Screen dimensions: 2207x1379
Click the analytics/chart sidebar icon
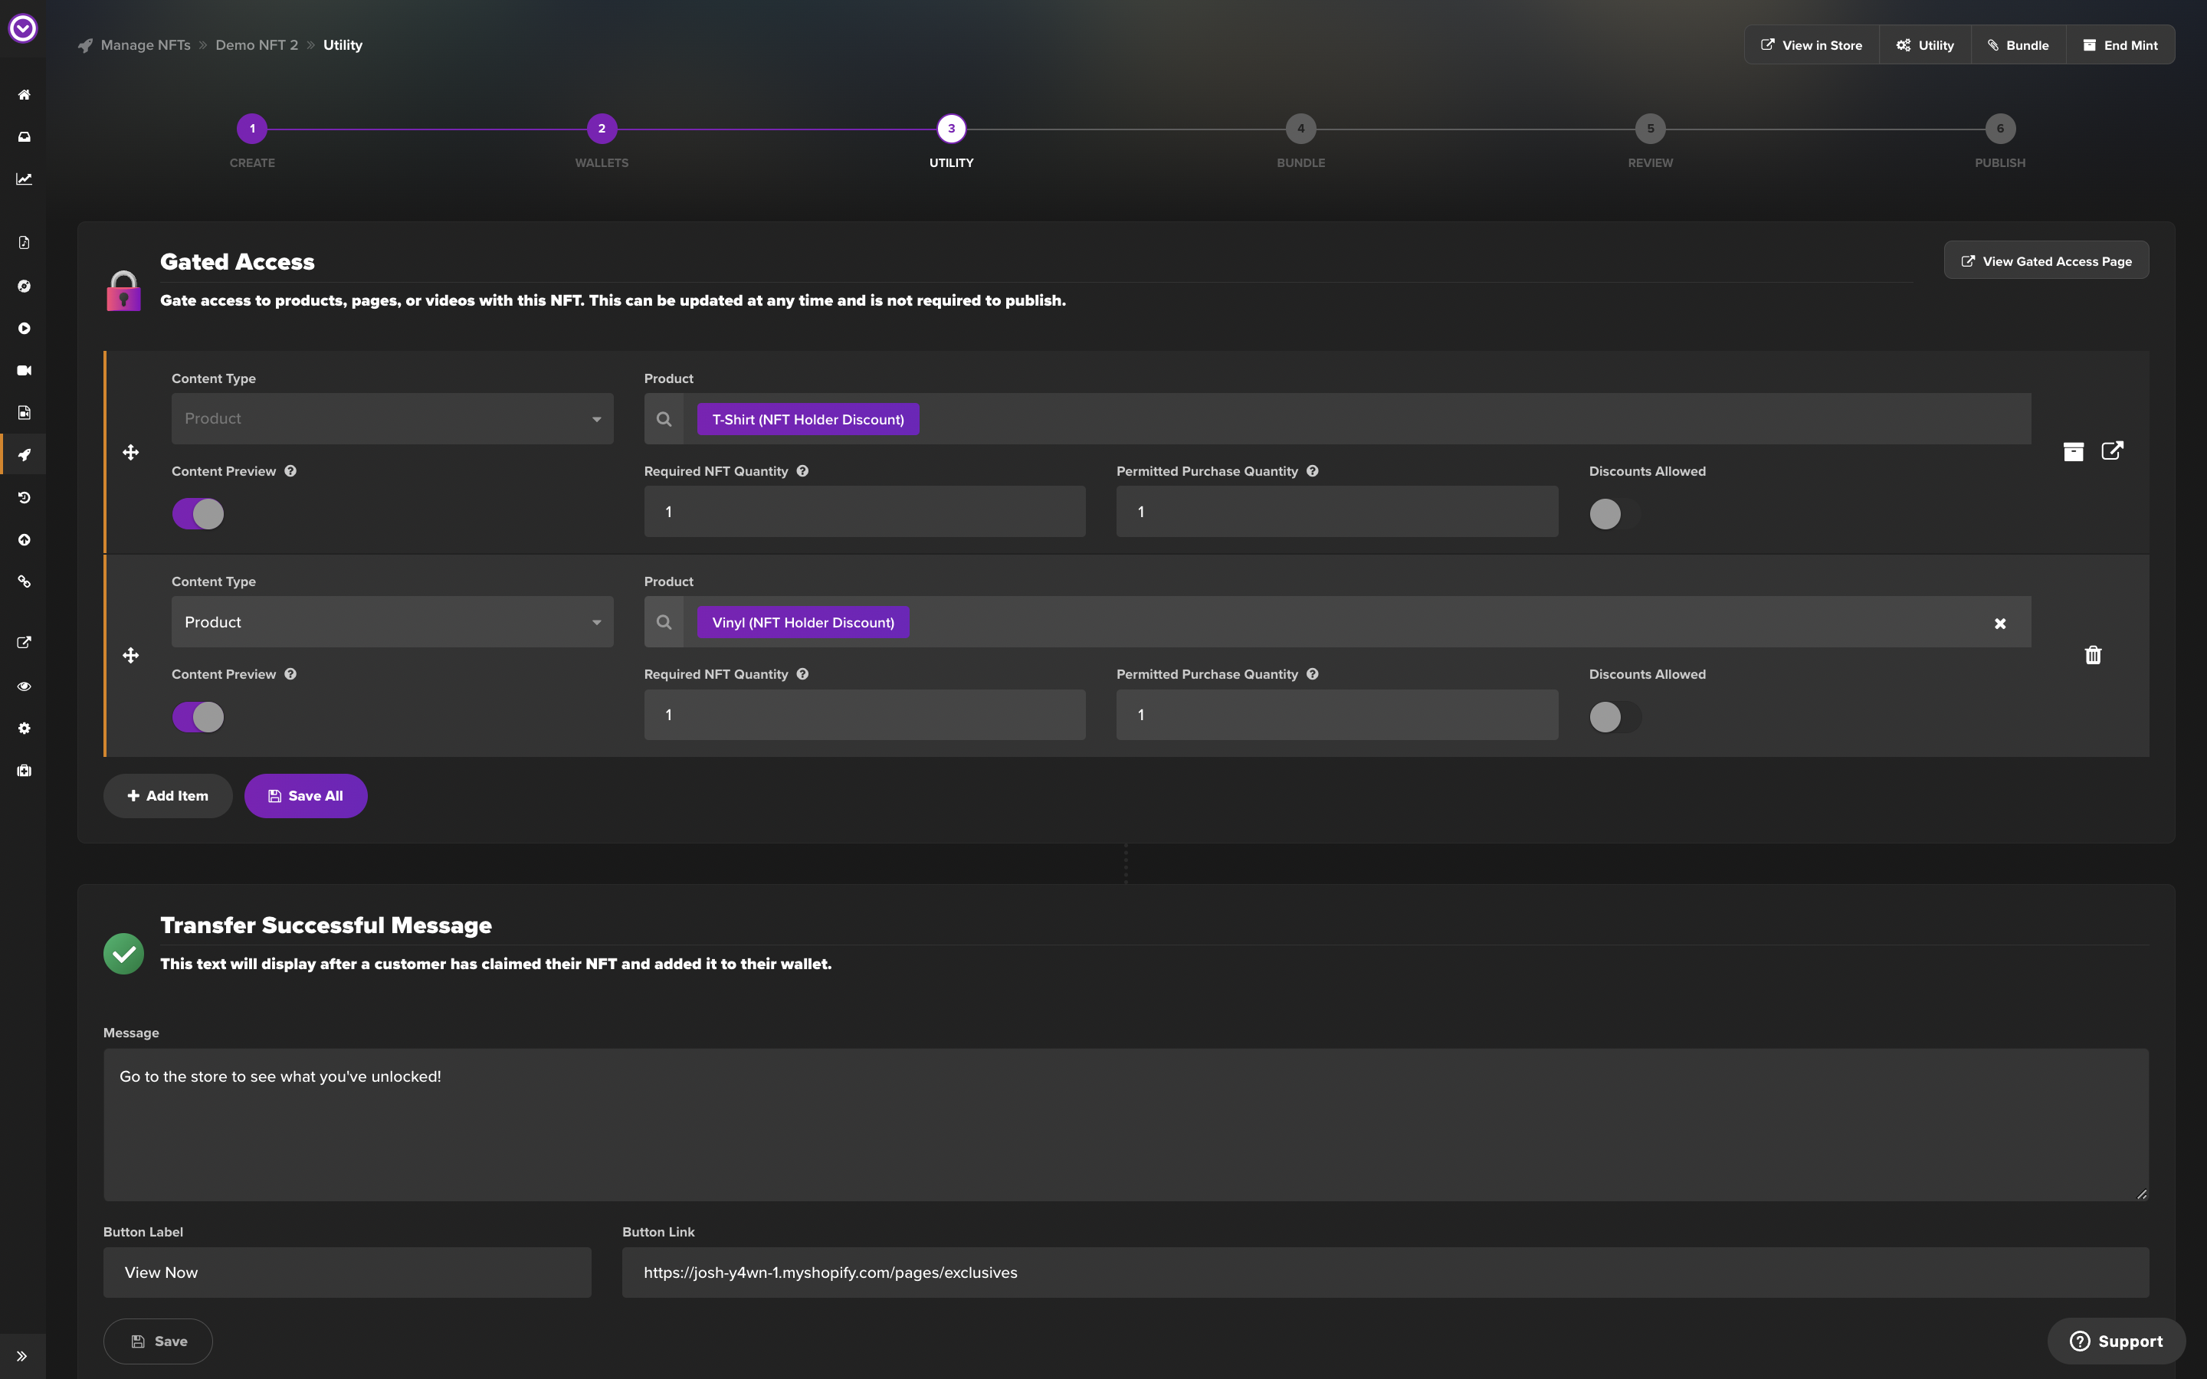22,178
